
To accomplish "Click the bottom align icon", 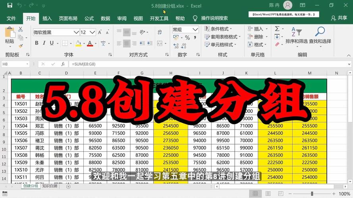I will coord(134,32).
